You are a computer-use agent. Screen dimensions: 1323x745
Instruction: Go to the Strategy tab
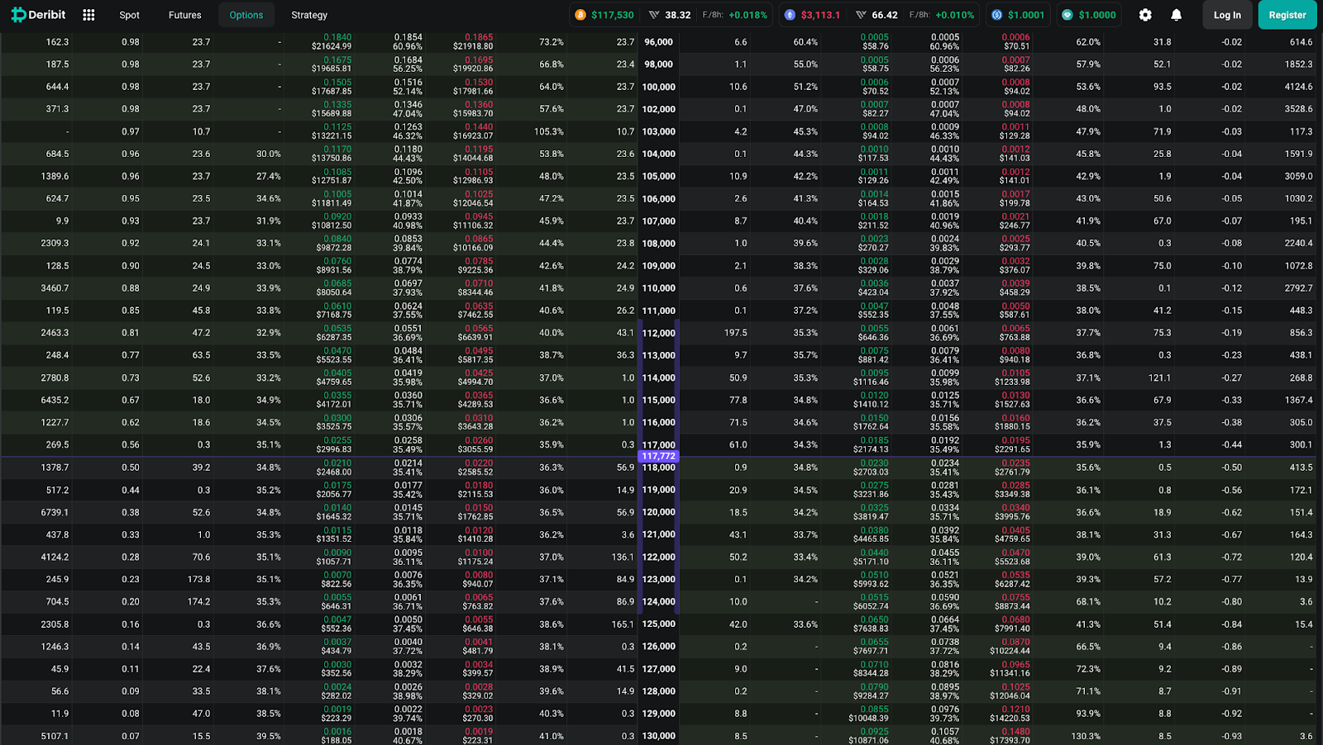pos(309,15)
